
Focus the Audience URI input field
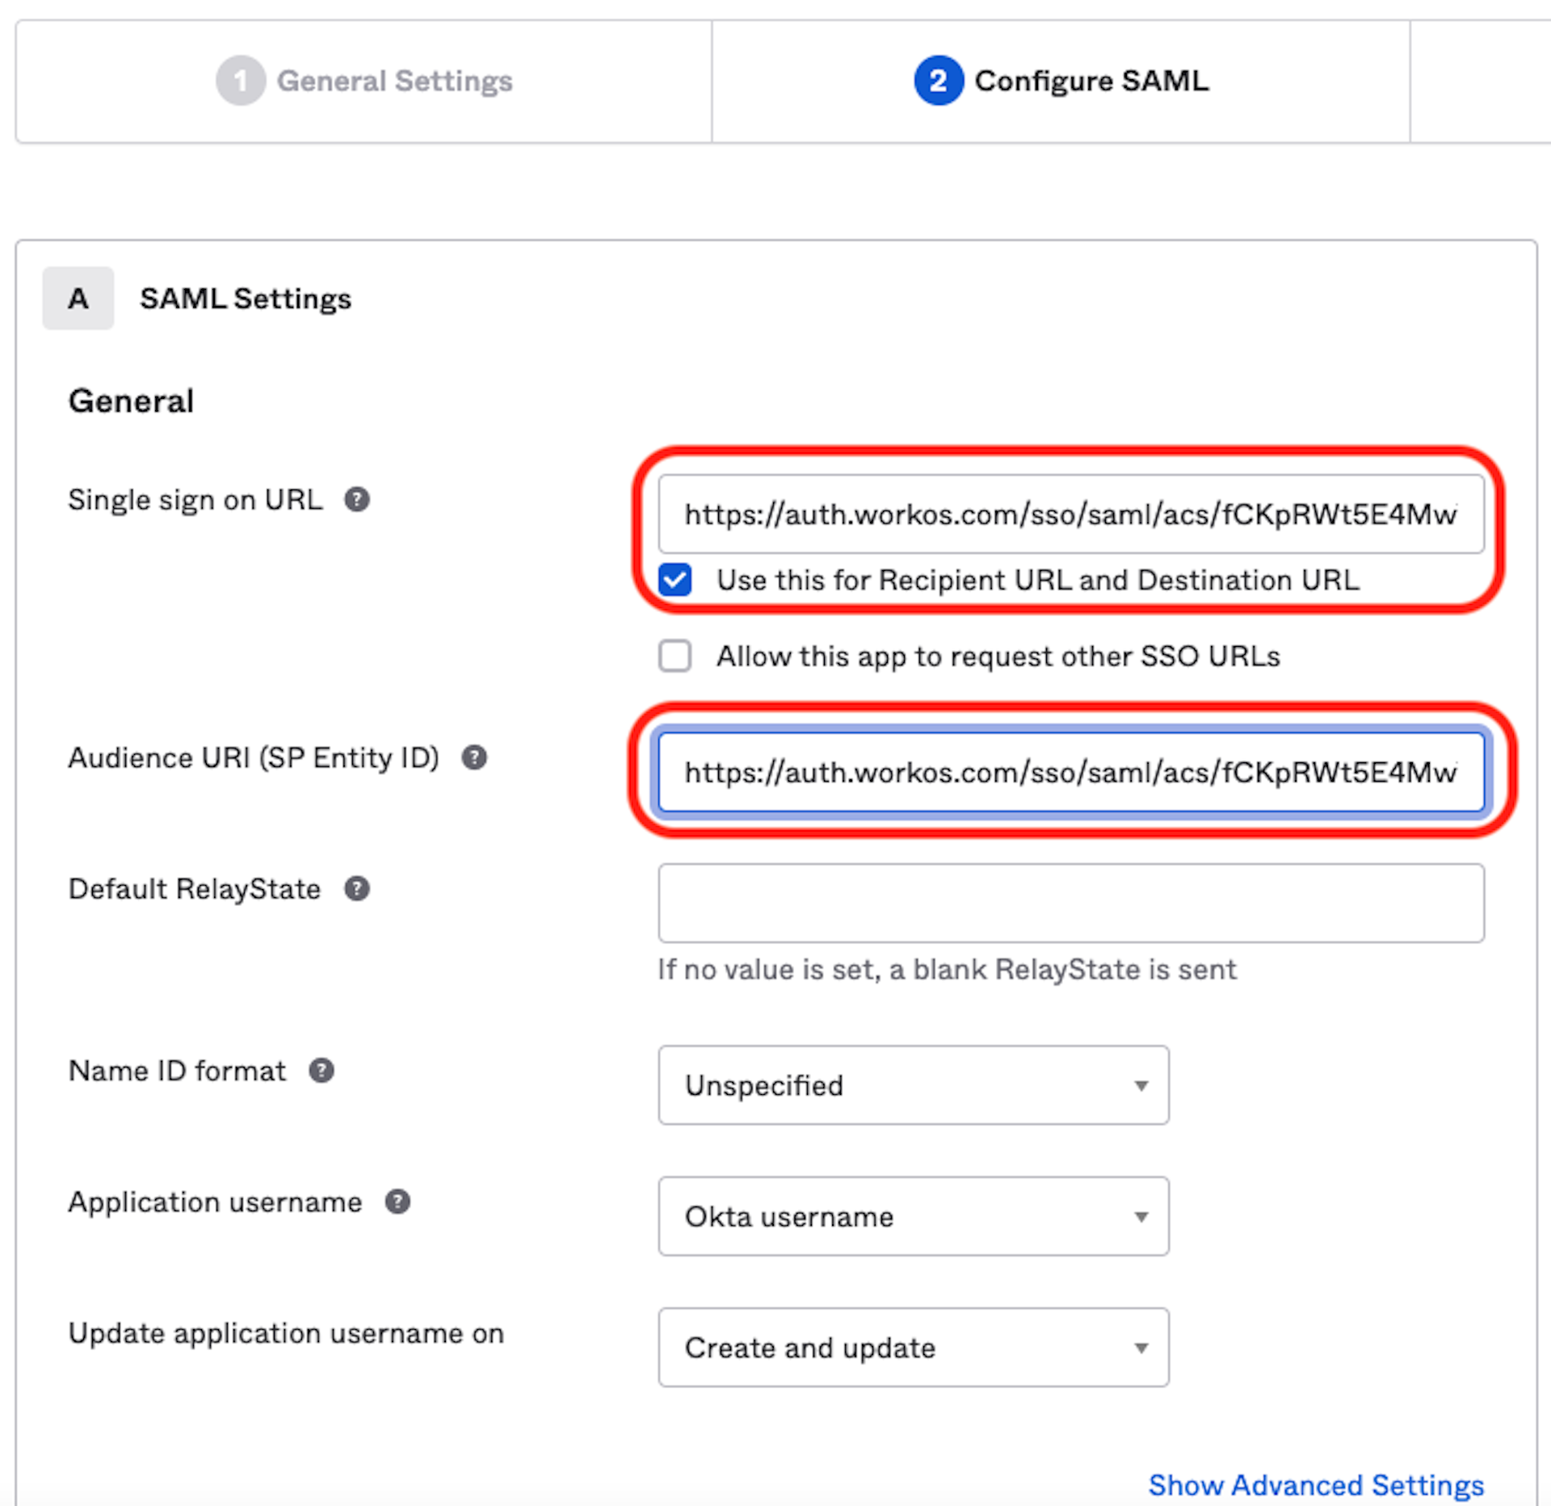tap(1070, 772)
